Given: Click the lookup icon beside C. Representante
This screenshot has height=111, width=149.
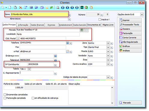Looking at the screenshot, I should 55,74.
